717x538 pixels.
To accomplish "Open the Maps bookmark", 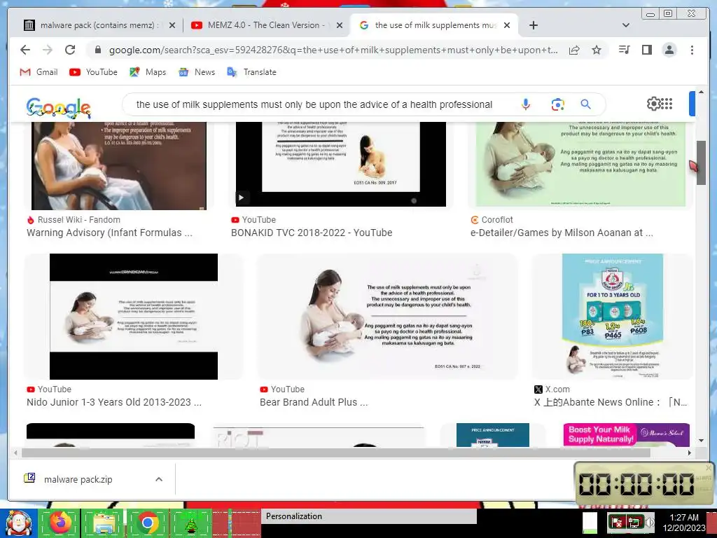I will (x=148, y=72).
